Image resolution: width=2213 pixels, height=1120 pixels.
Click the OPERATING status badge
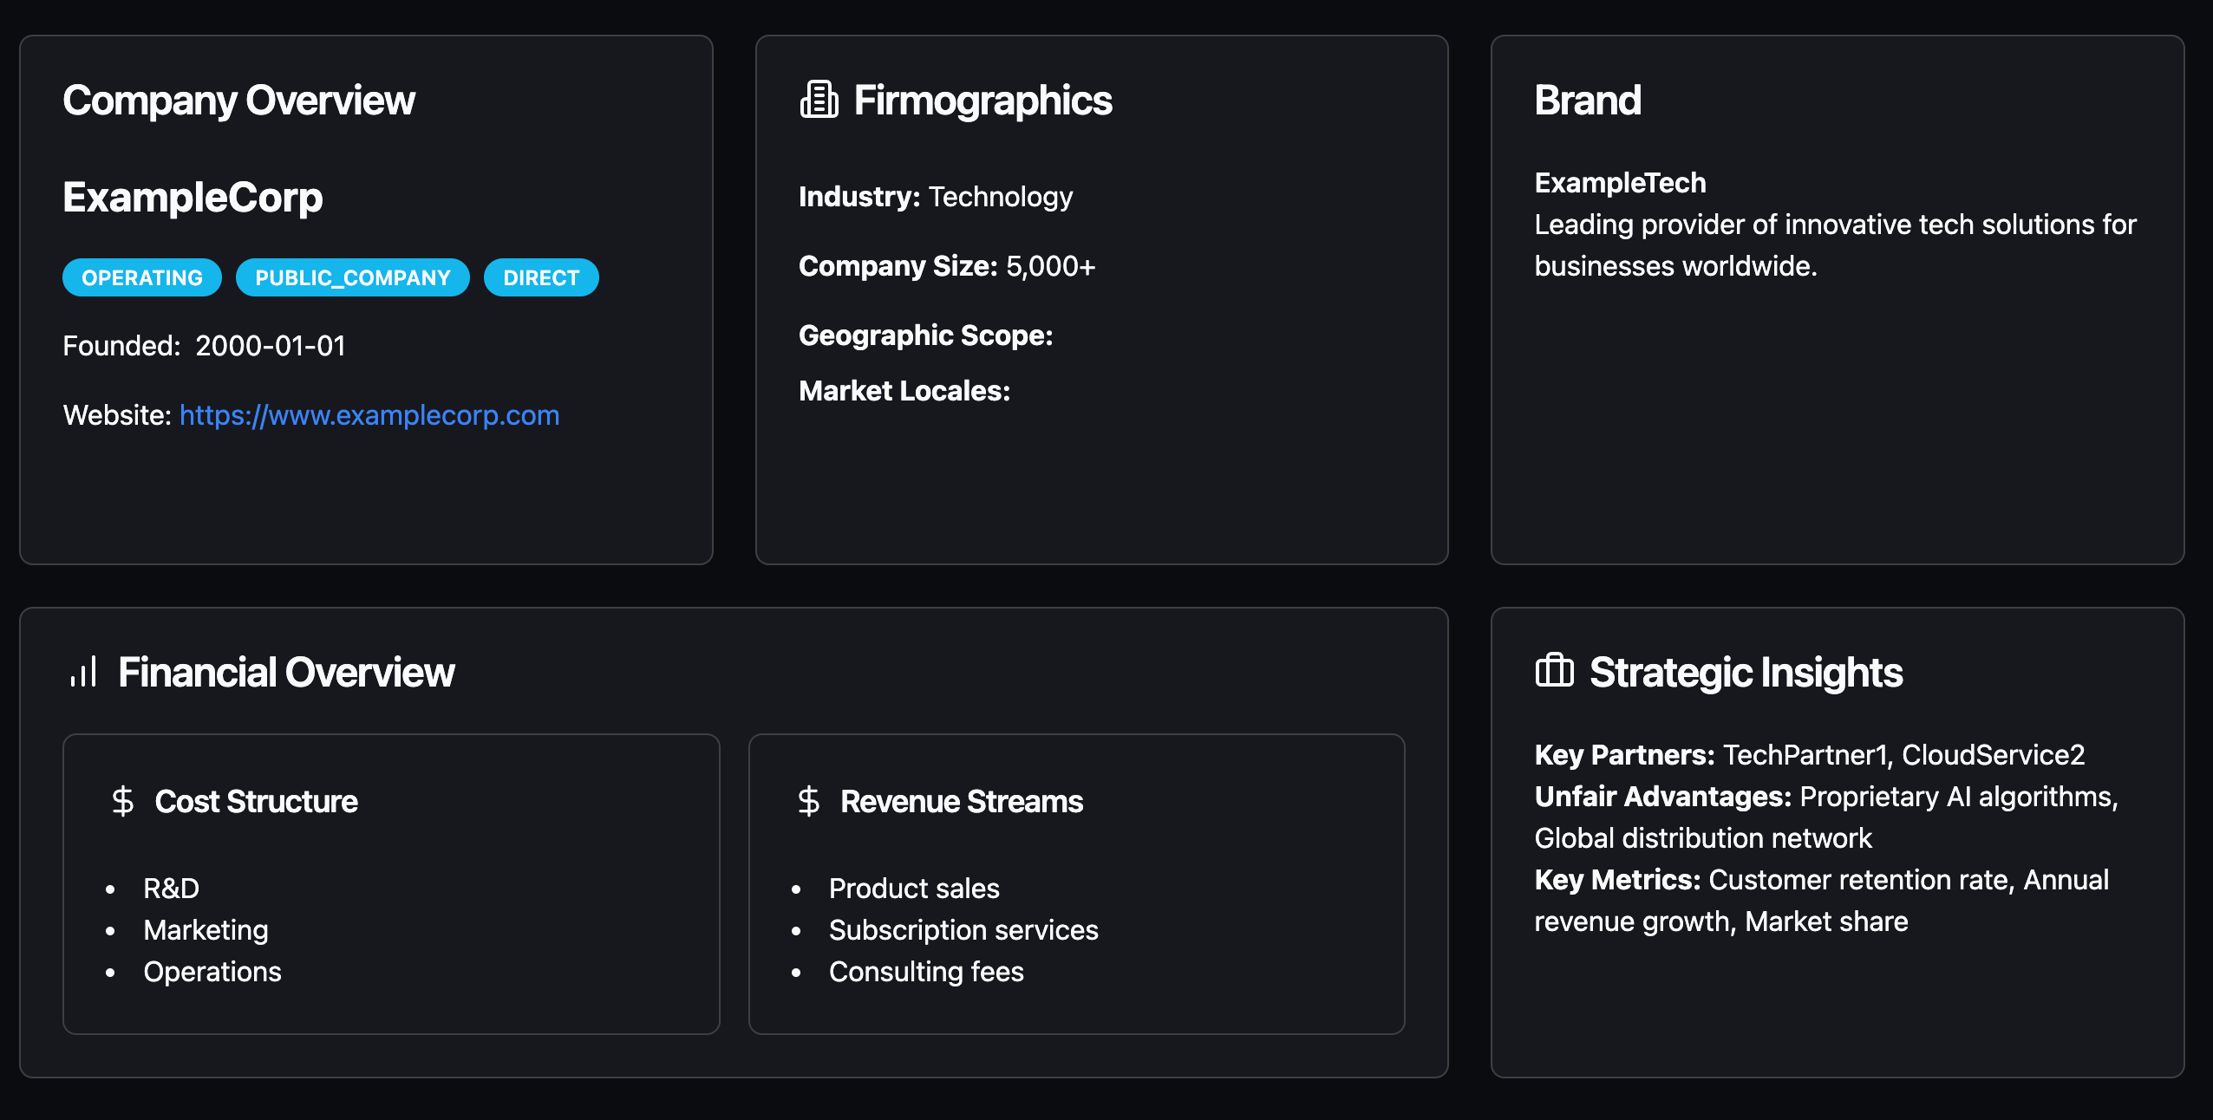pyautogui.click(x=142, y=277)
